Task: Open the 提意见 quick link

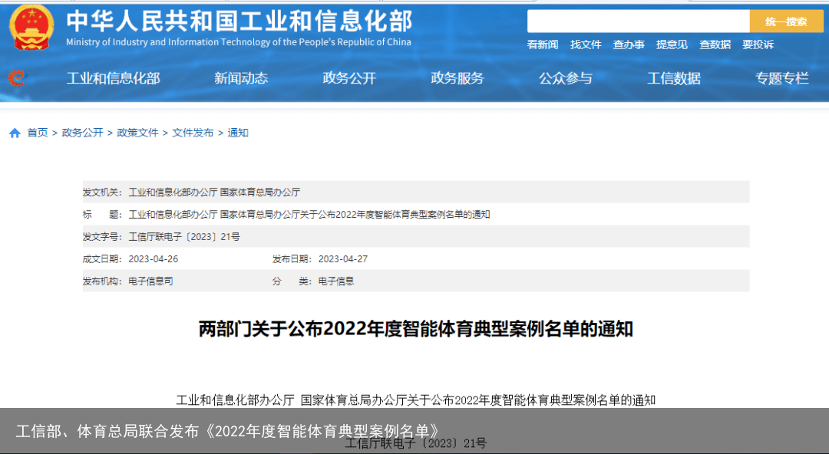Action: (672, 45)
